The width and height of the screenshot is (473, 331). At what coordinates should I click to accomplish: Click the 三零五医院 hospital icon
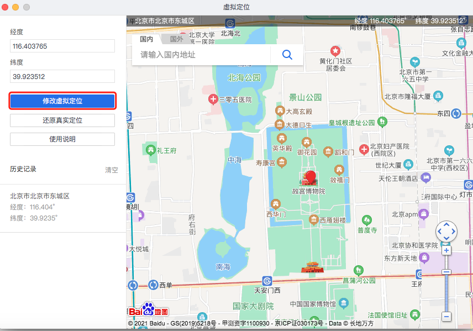click(x=213, y=99)
